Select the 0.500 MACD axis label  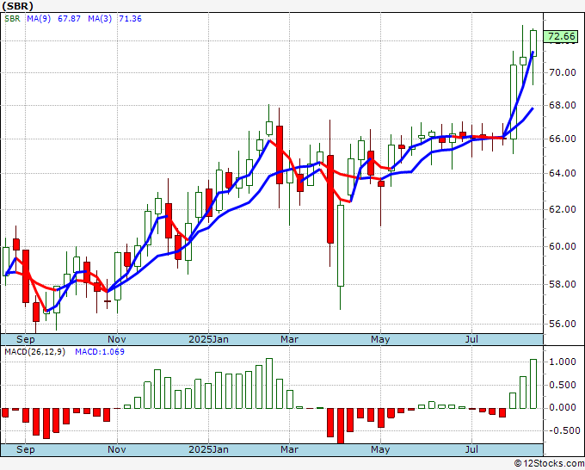563,385
